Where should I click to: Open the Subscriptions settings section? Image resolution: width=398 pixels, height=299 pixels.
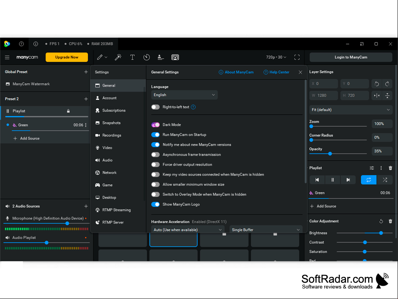click(x=118, y=110)
